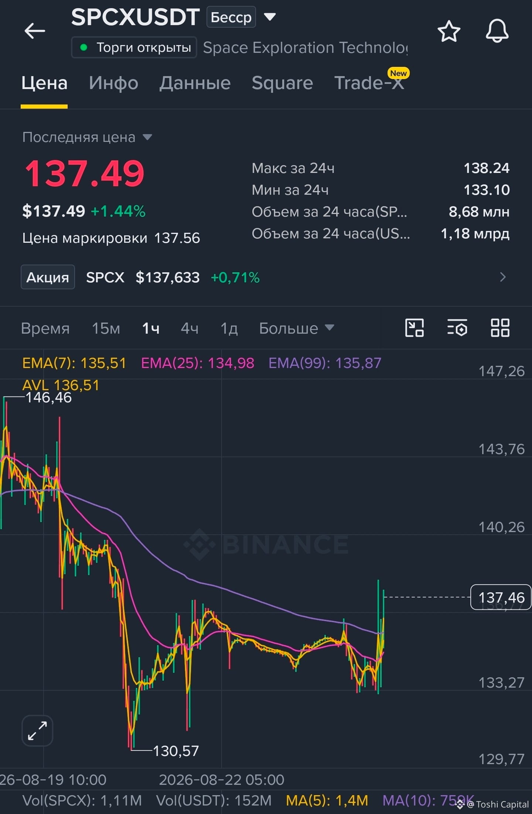Tap the back arrow icon
532x814 pixels.
pos(35,31)
